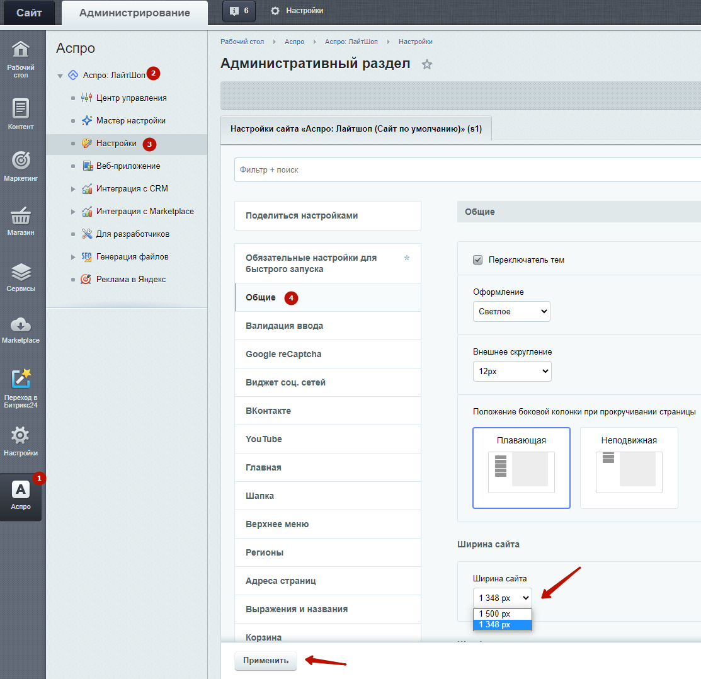
Task: Open Обязательные настройки для быстрого запуска
Action: (328, 263)
